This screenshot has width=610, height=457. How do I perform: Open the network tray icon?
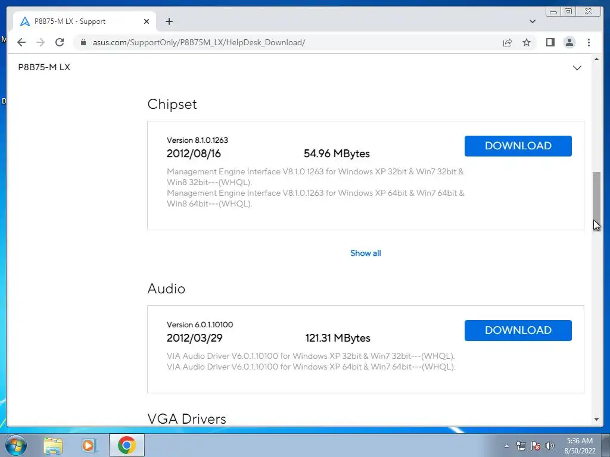[521, 446]
